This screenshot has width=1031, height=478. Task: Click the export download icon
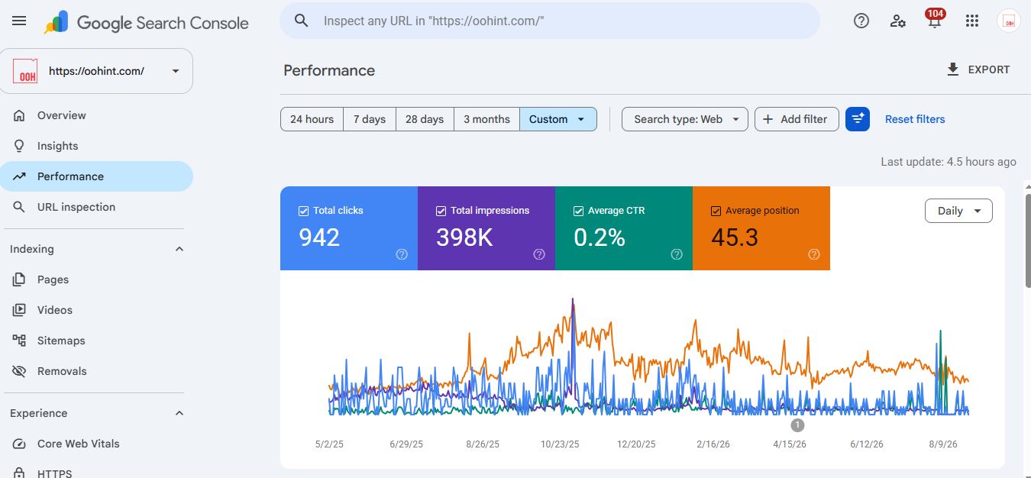pos(952,69)
